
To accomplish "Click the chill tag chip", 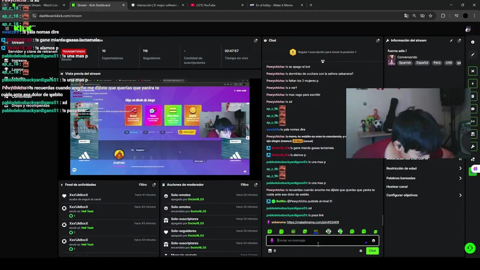I will [x=448, y=63].
